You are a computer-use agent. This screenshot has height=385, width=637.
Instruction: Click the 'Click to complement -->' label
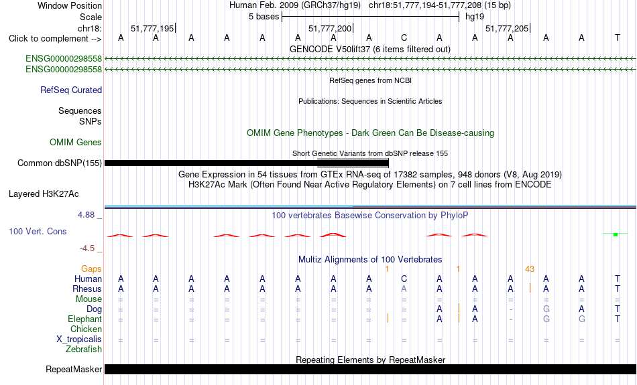tap(55, 39)
